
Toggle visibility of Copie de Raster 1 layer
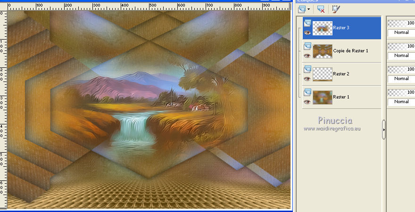pyautogui.click(x=307, y=56)
